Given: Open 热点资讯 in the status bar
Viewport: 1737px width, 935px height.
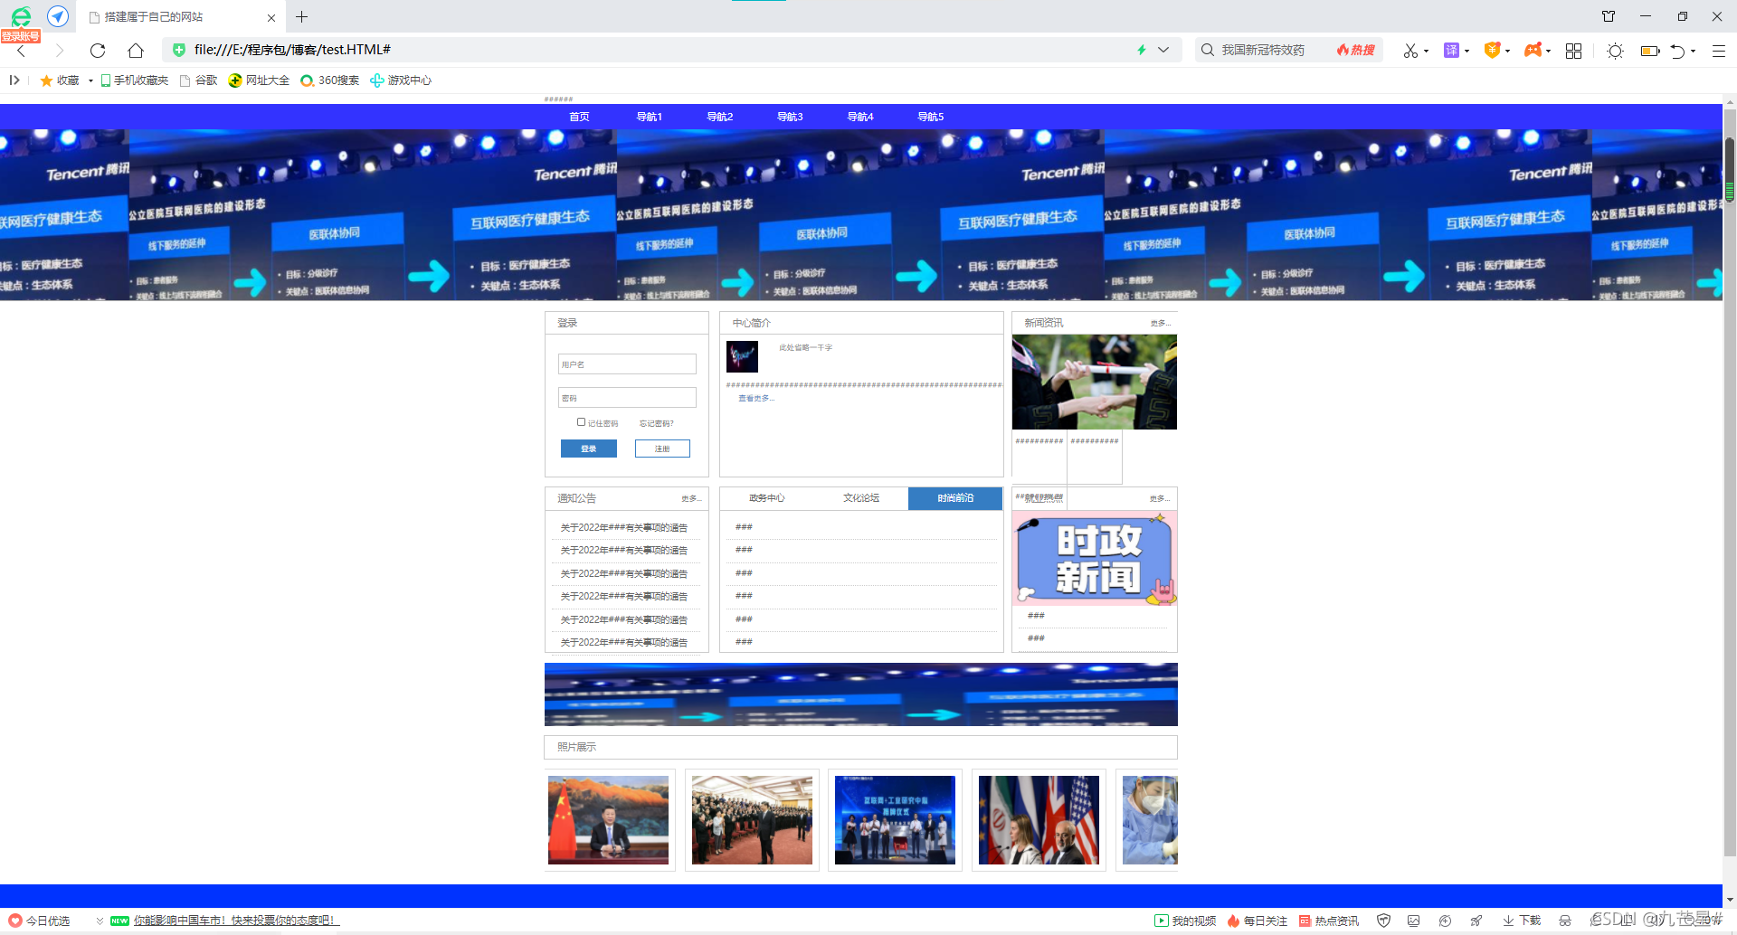Looking at the screenshot, I should click(x=1329, y=921).
